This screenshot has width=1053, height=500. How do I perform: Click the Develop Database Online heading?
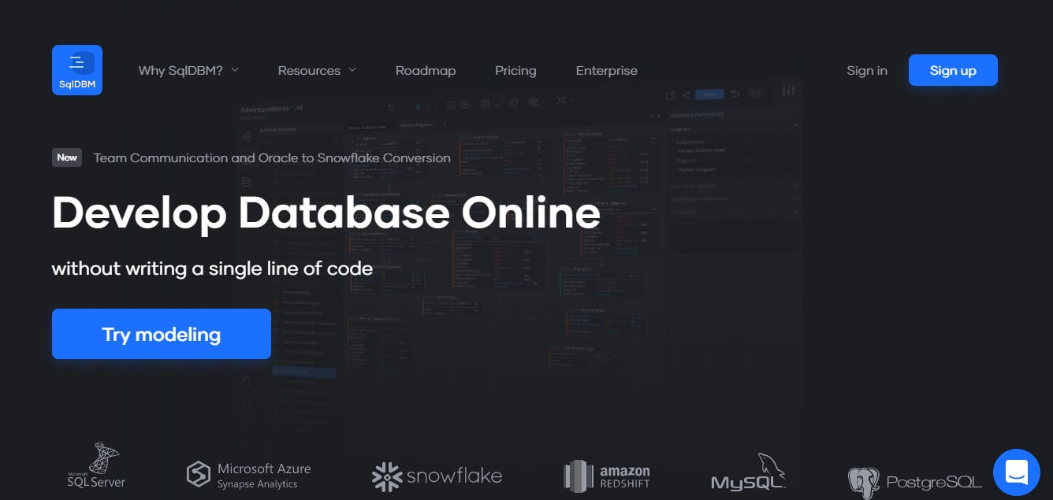[326, 213]
